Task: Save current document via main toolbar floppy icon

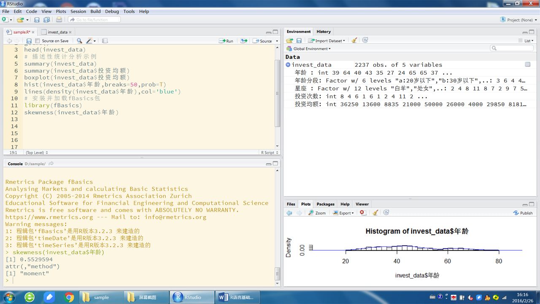Action: [x=37, y=19]
